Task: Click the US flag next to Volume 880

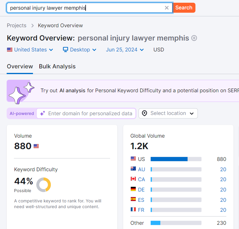Action: point(36,146)
